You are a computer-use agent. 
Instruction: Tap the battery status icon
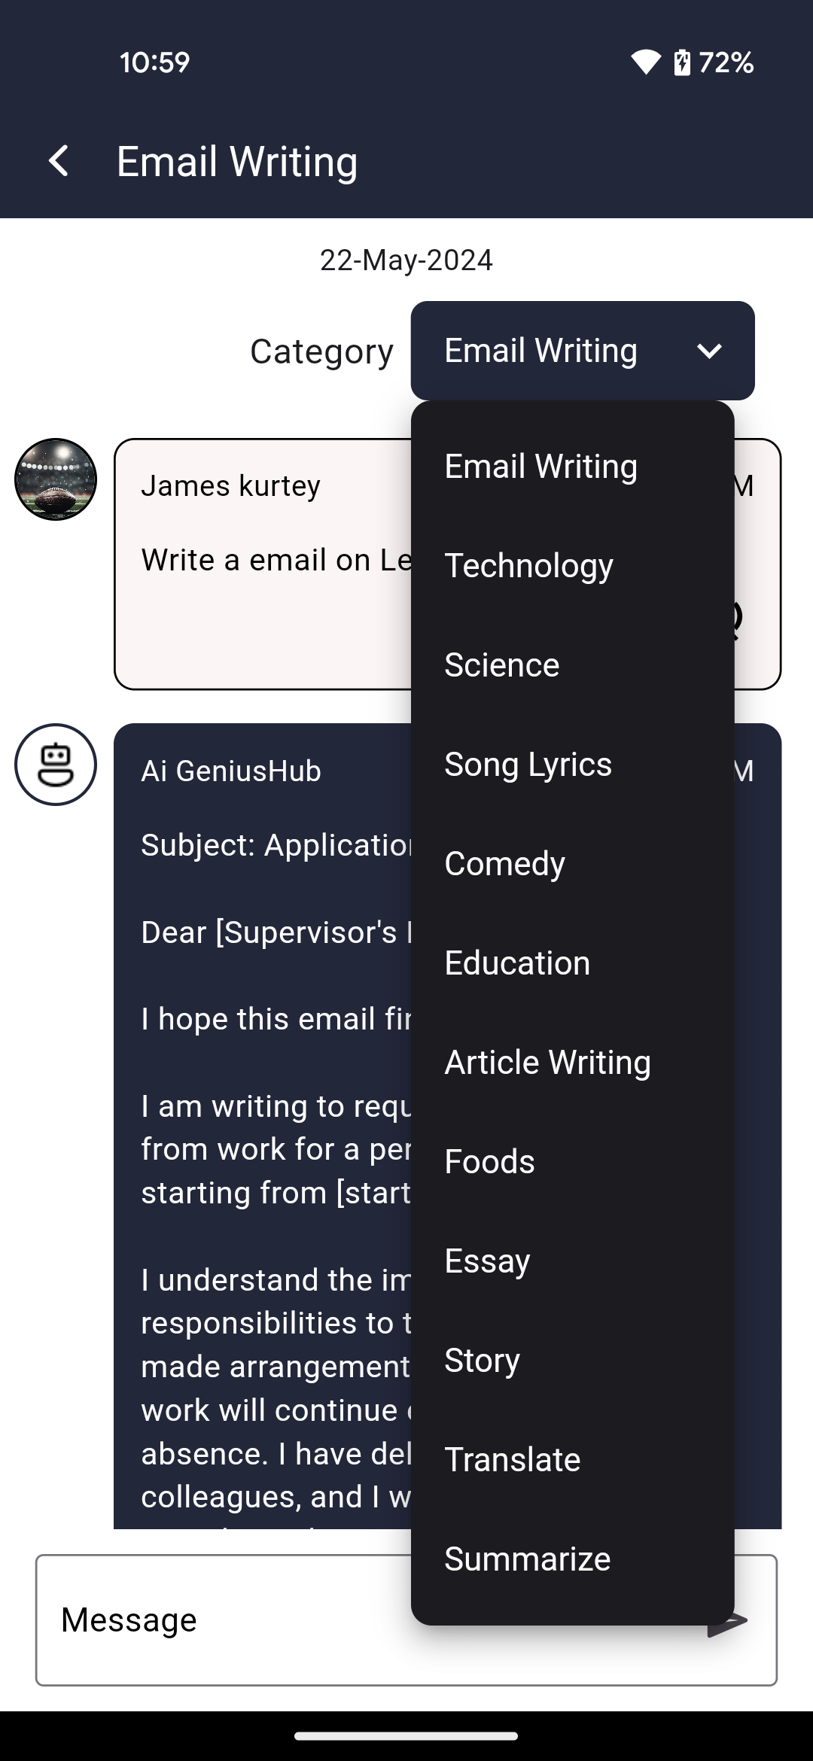pos(682,62)
